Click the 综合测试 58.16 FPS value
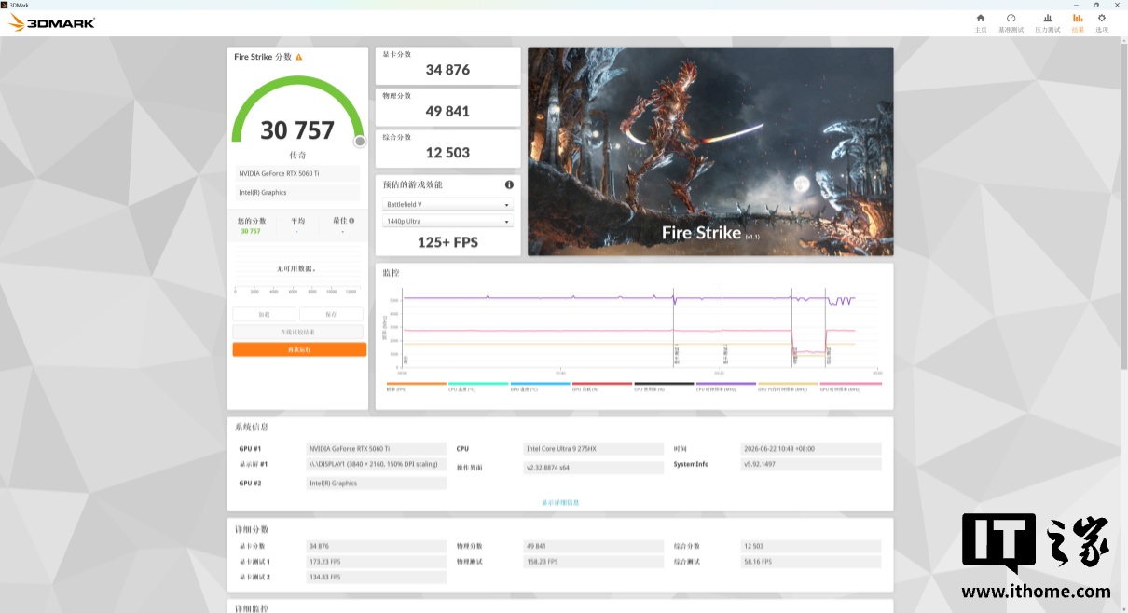Screen dimensions: 1128x613 pos(811,562)
